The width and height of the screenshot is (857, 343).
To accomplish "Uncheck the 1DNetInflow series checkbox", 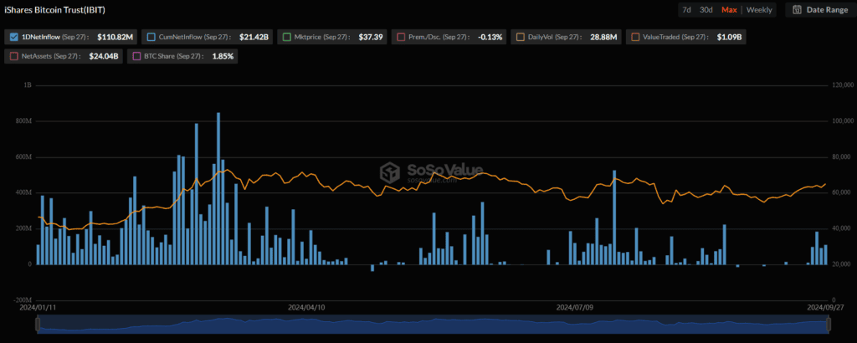I will [14, 37].
